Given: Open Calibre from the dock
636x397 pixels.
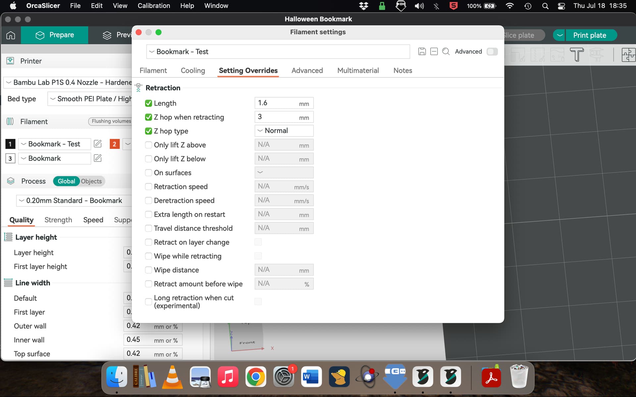Looking at the screenshot, I should click(144, 377).
